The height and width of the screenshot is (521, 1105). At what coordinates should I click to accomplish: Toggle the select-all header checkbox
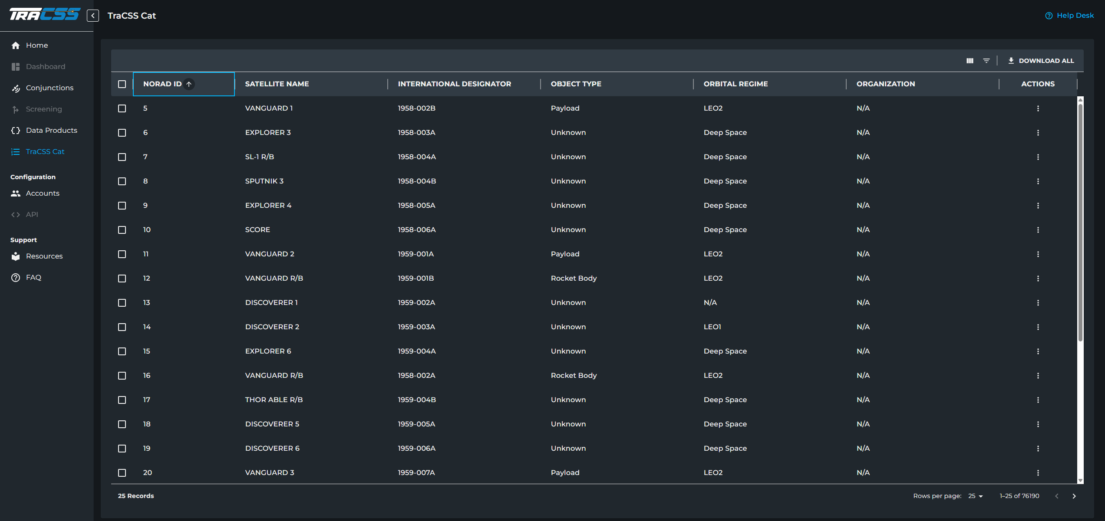(122, 84)
